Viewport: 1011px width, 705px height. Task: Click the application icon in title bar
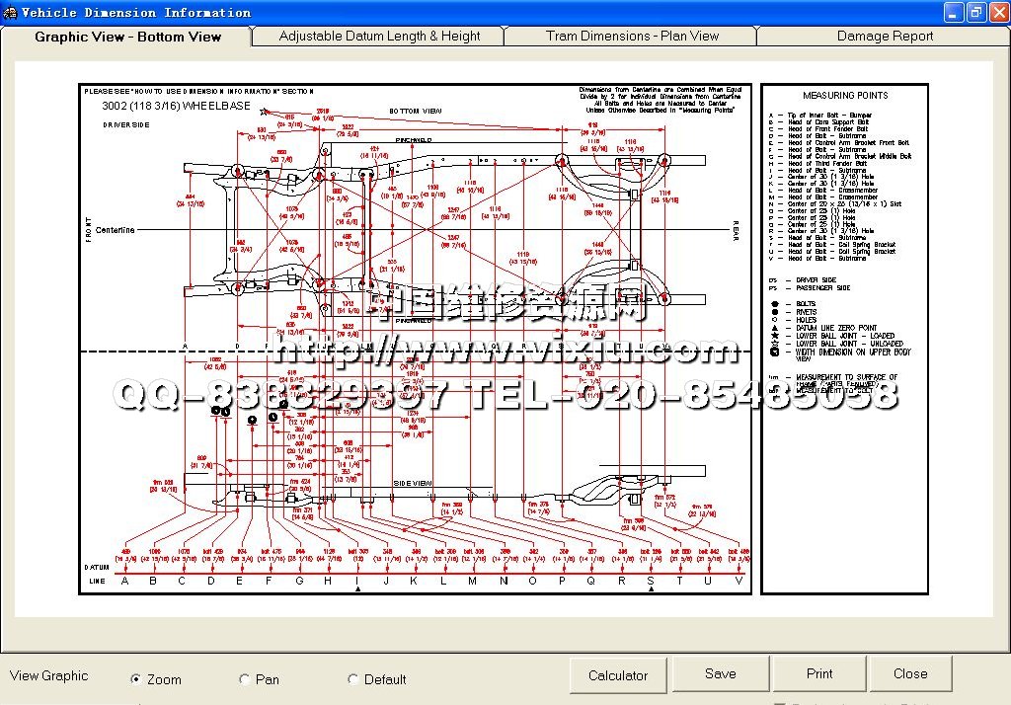[10, 13]
